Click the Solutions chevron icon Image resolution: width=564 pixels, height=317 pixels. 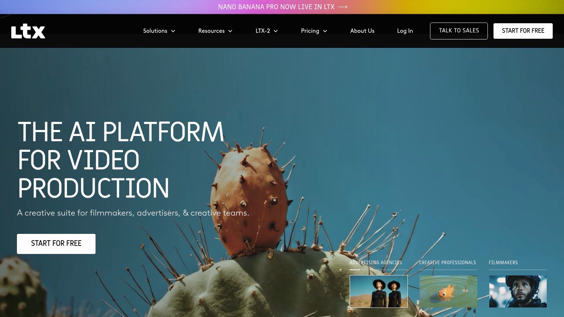[x=173, y=31]
